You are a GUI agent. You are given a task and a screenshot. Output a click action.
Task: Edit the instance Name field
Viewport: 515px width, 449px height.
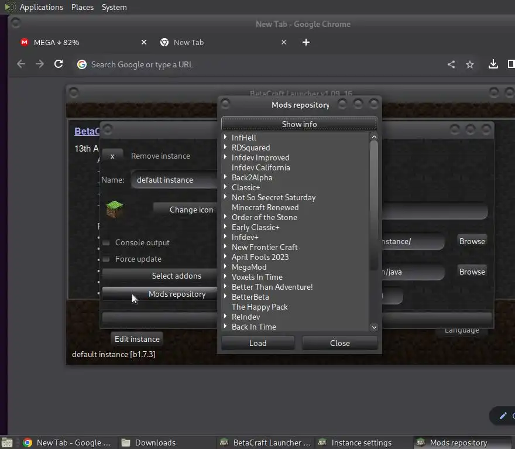tap(174, 180)
